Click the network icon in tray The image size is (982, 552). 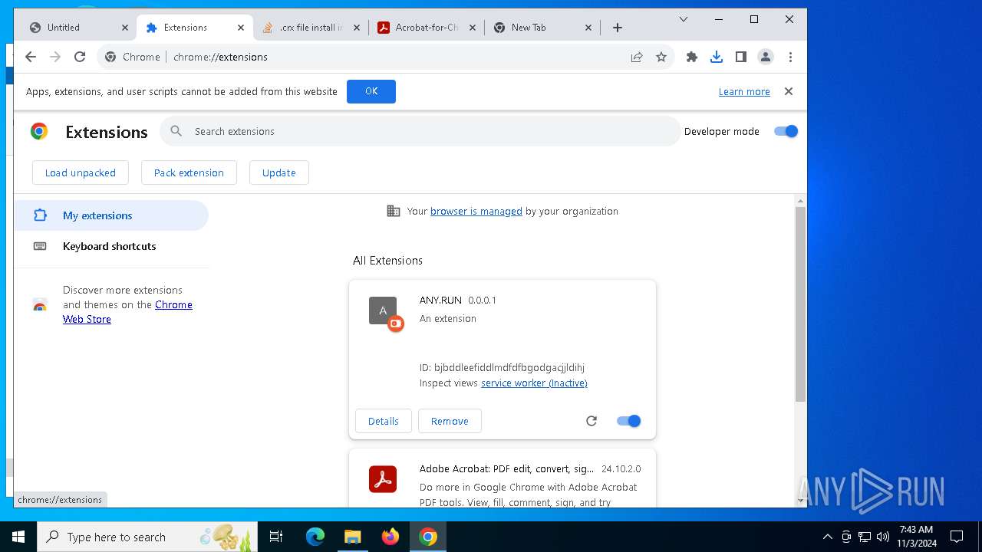pyautogui.click(x=865, y=537)
